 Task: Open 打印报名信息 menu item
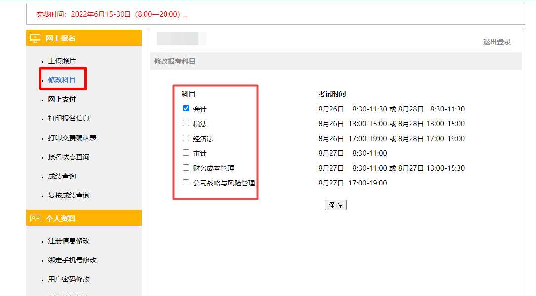point(69,118)
